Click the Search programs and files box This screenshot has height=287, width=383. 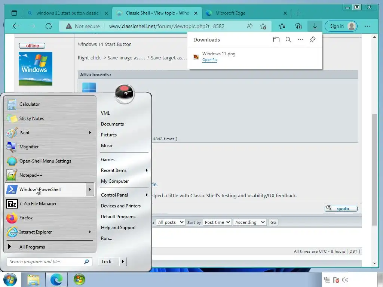pyautogui.click(x=49, y=262)
